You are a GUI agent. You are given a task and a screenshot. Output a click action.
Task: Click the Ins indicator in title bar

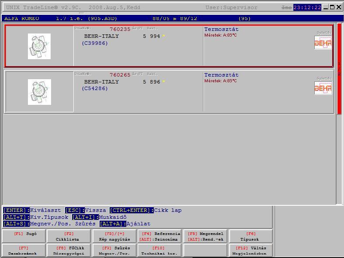tap(287, 7)
